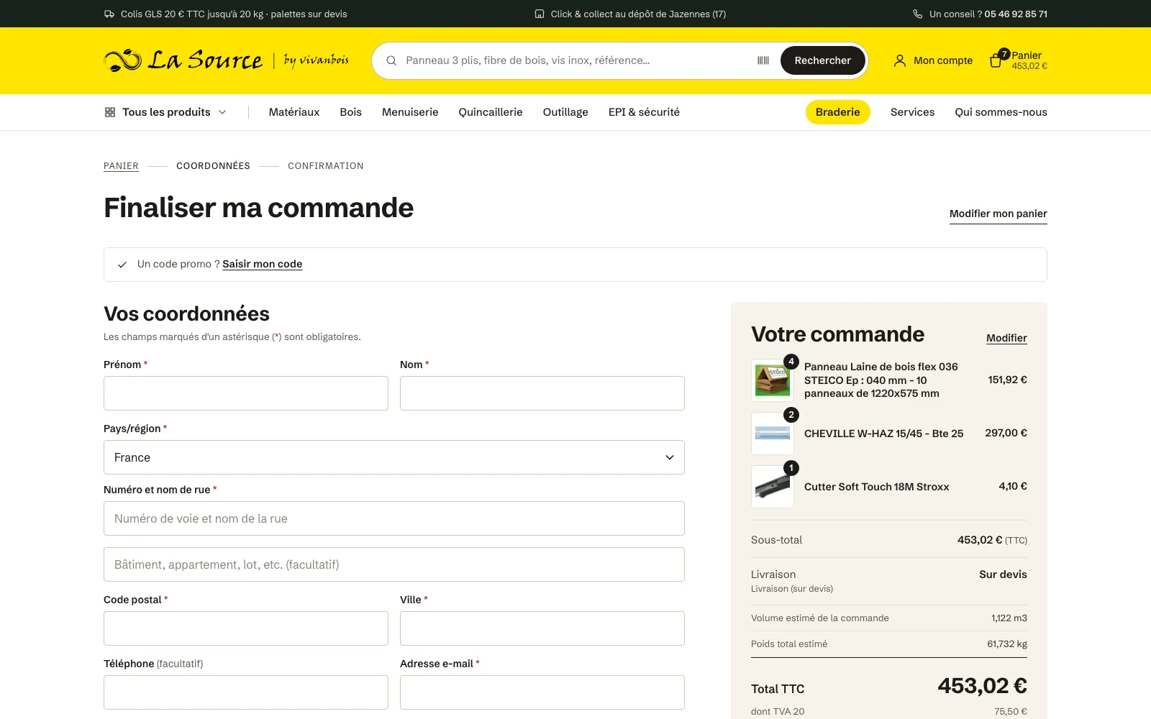
Task: Click the barcode scanner icon in search bar
Action: coord(763,60)
